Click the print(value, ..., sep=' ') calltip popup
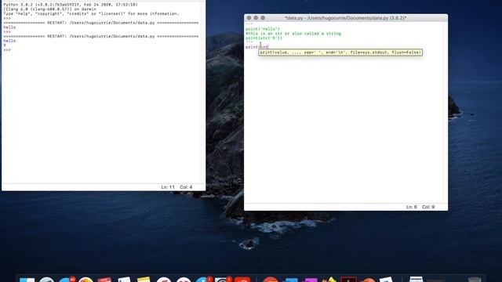 (340, 52)
